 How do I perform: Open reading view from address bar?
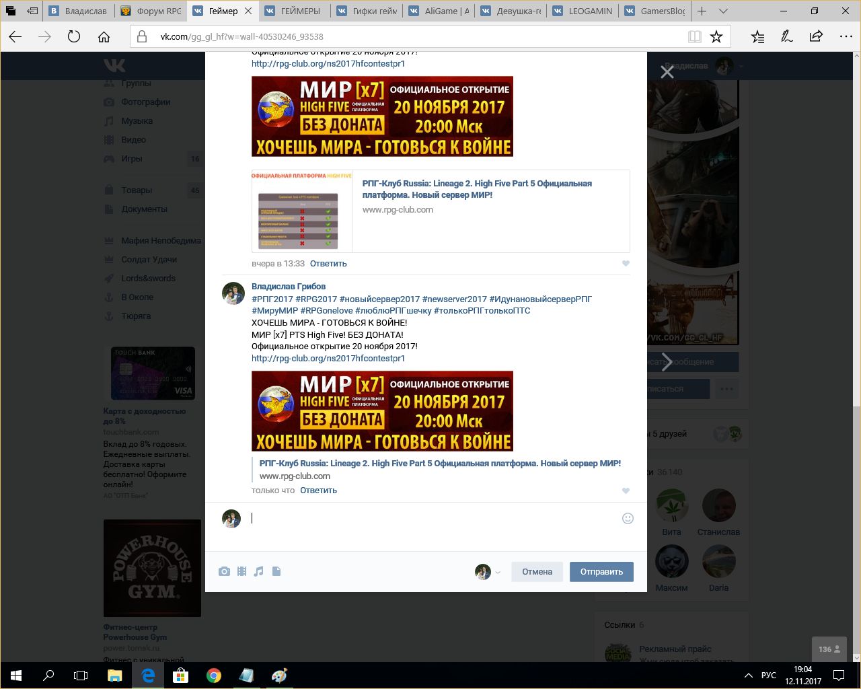click(695, 37)
